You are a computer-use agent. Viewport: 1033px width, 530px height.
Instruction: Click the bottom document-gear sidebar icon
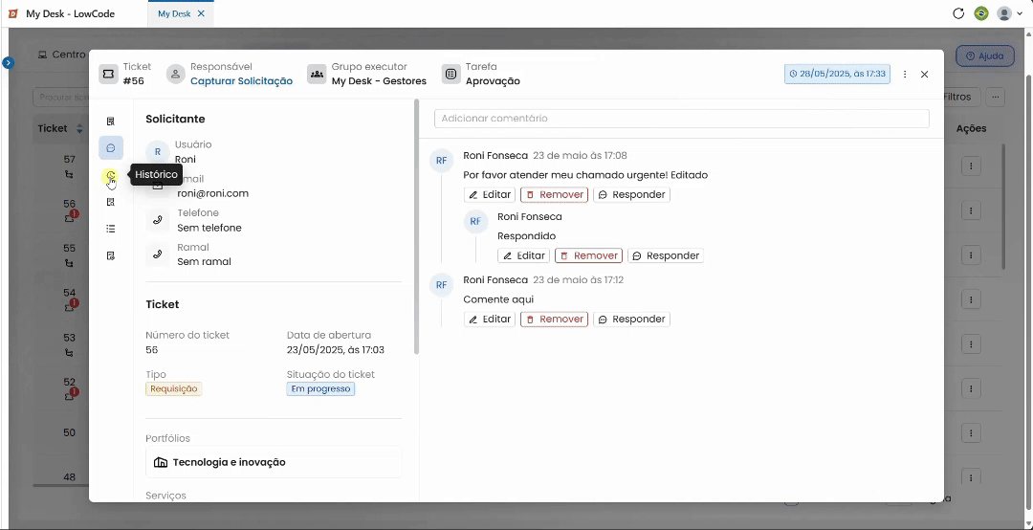[x=111, y=255]
